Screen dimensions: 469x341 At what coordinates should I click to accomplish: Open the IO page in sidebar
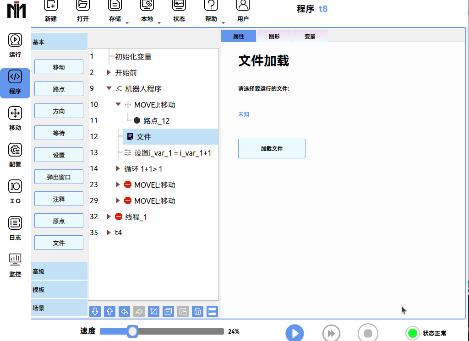[x=15, y=191]
